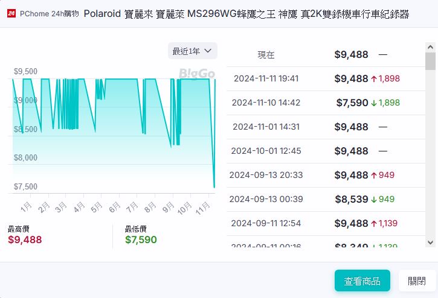Click the 現在 current price row

[x=326, y=54]
